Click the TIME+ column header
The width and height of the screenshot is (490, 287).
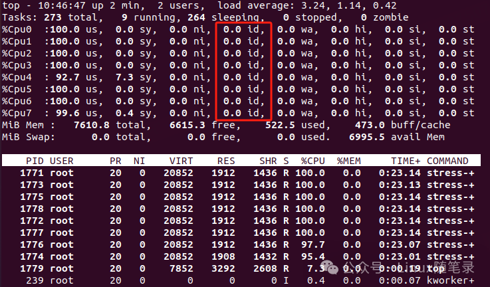405,161
